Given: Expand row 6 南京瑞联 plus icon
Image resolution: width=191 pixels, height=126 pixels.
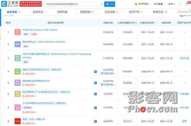Looking at the screenshot, I should point(95,94).
